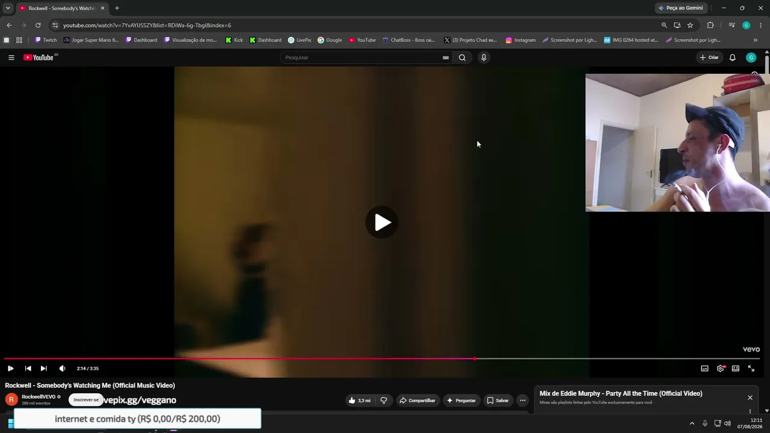Close the Rockwell YouTube tab
Image resolution: width=770 pixels, height=433 pixels.
[102, 8]
